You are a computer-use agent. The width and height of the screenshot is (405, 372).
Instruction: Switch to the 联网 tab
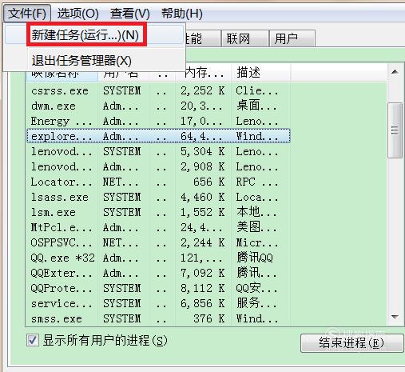[x=244, y=38]
